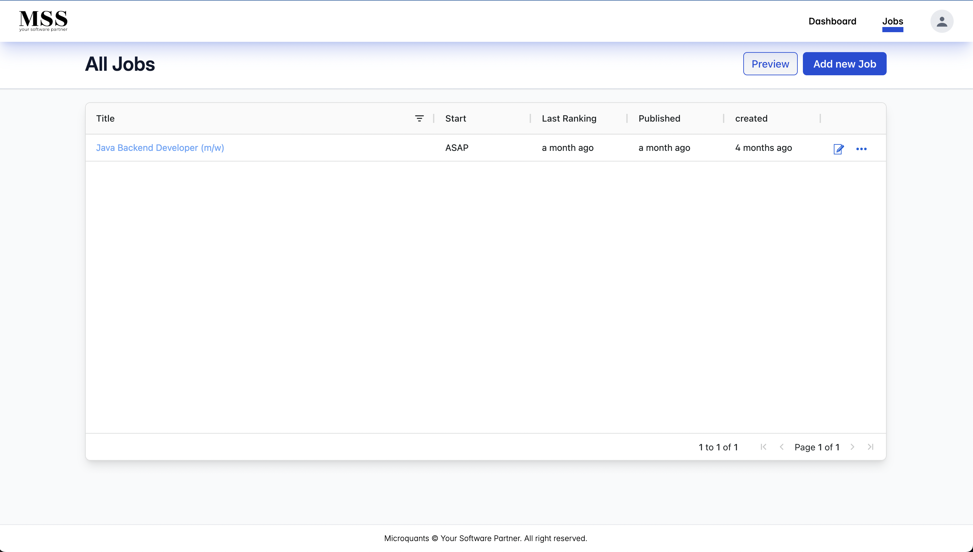Open the Java Backend Developer job listing
The image size is (973, 552).
pyautogui.click(x=160, y=147)
